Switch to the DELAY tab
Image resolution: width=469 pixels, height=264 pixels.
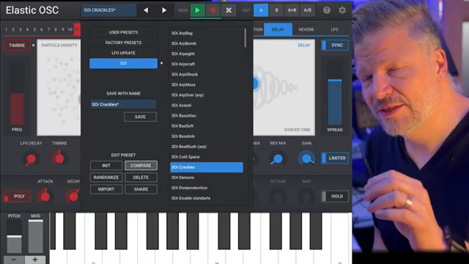coord(278,29)
